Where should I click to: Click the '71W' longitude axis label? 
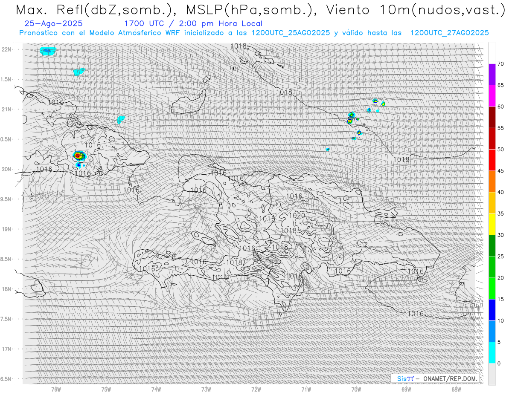[306, 389]
